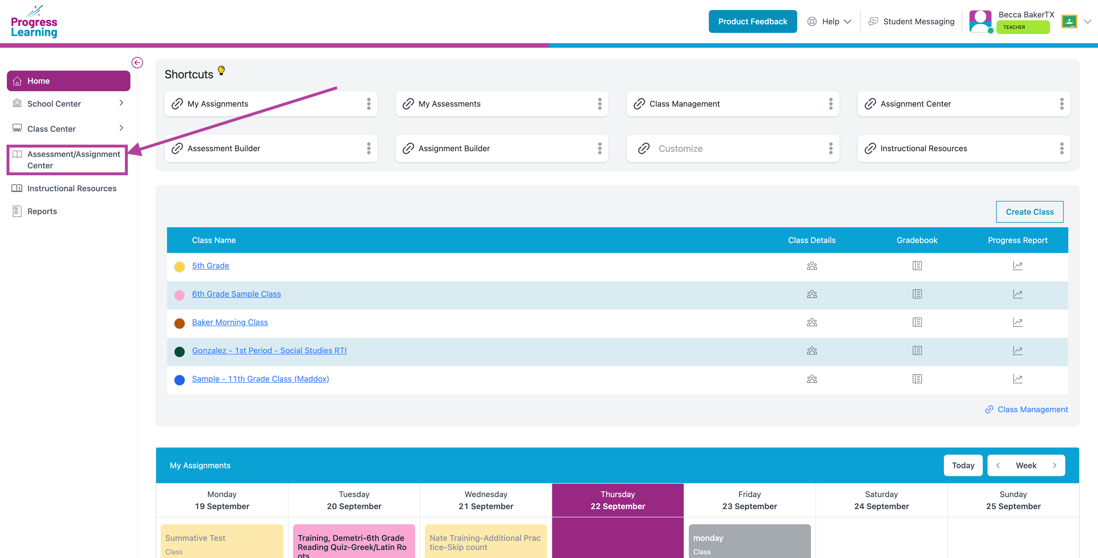Expand Class Center submenu chevron
Screen dimensions: 1098x558
click(x=122, y=128)
